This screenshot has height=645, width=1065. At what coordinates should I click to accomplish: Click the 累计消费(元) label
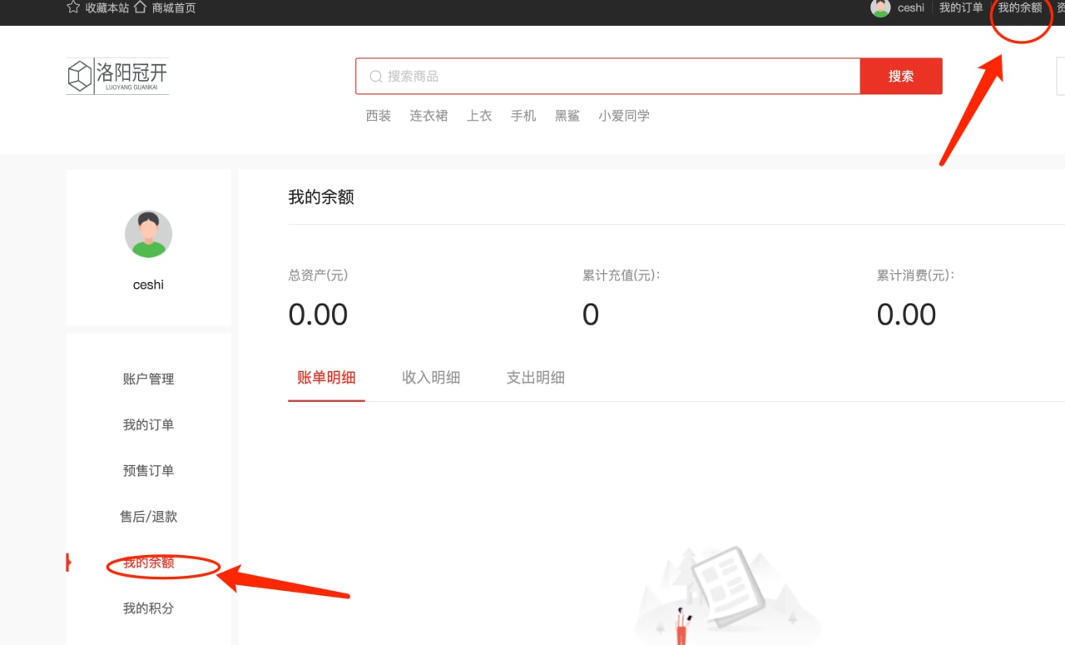coord(915,275)
